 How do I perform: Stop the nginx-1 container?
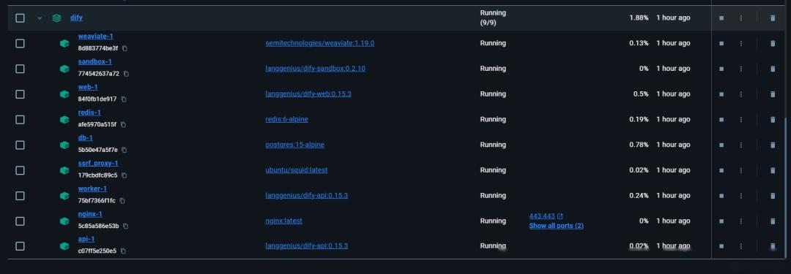[x=721, y=221]
